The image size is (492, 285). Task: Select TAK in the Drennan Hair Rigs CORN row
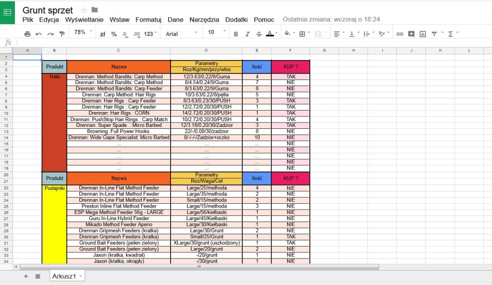click(x=291, y=113)
